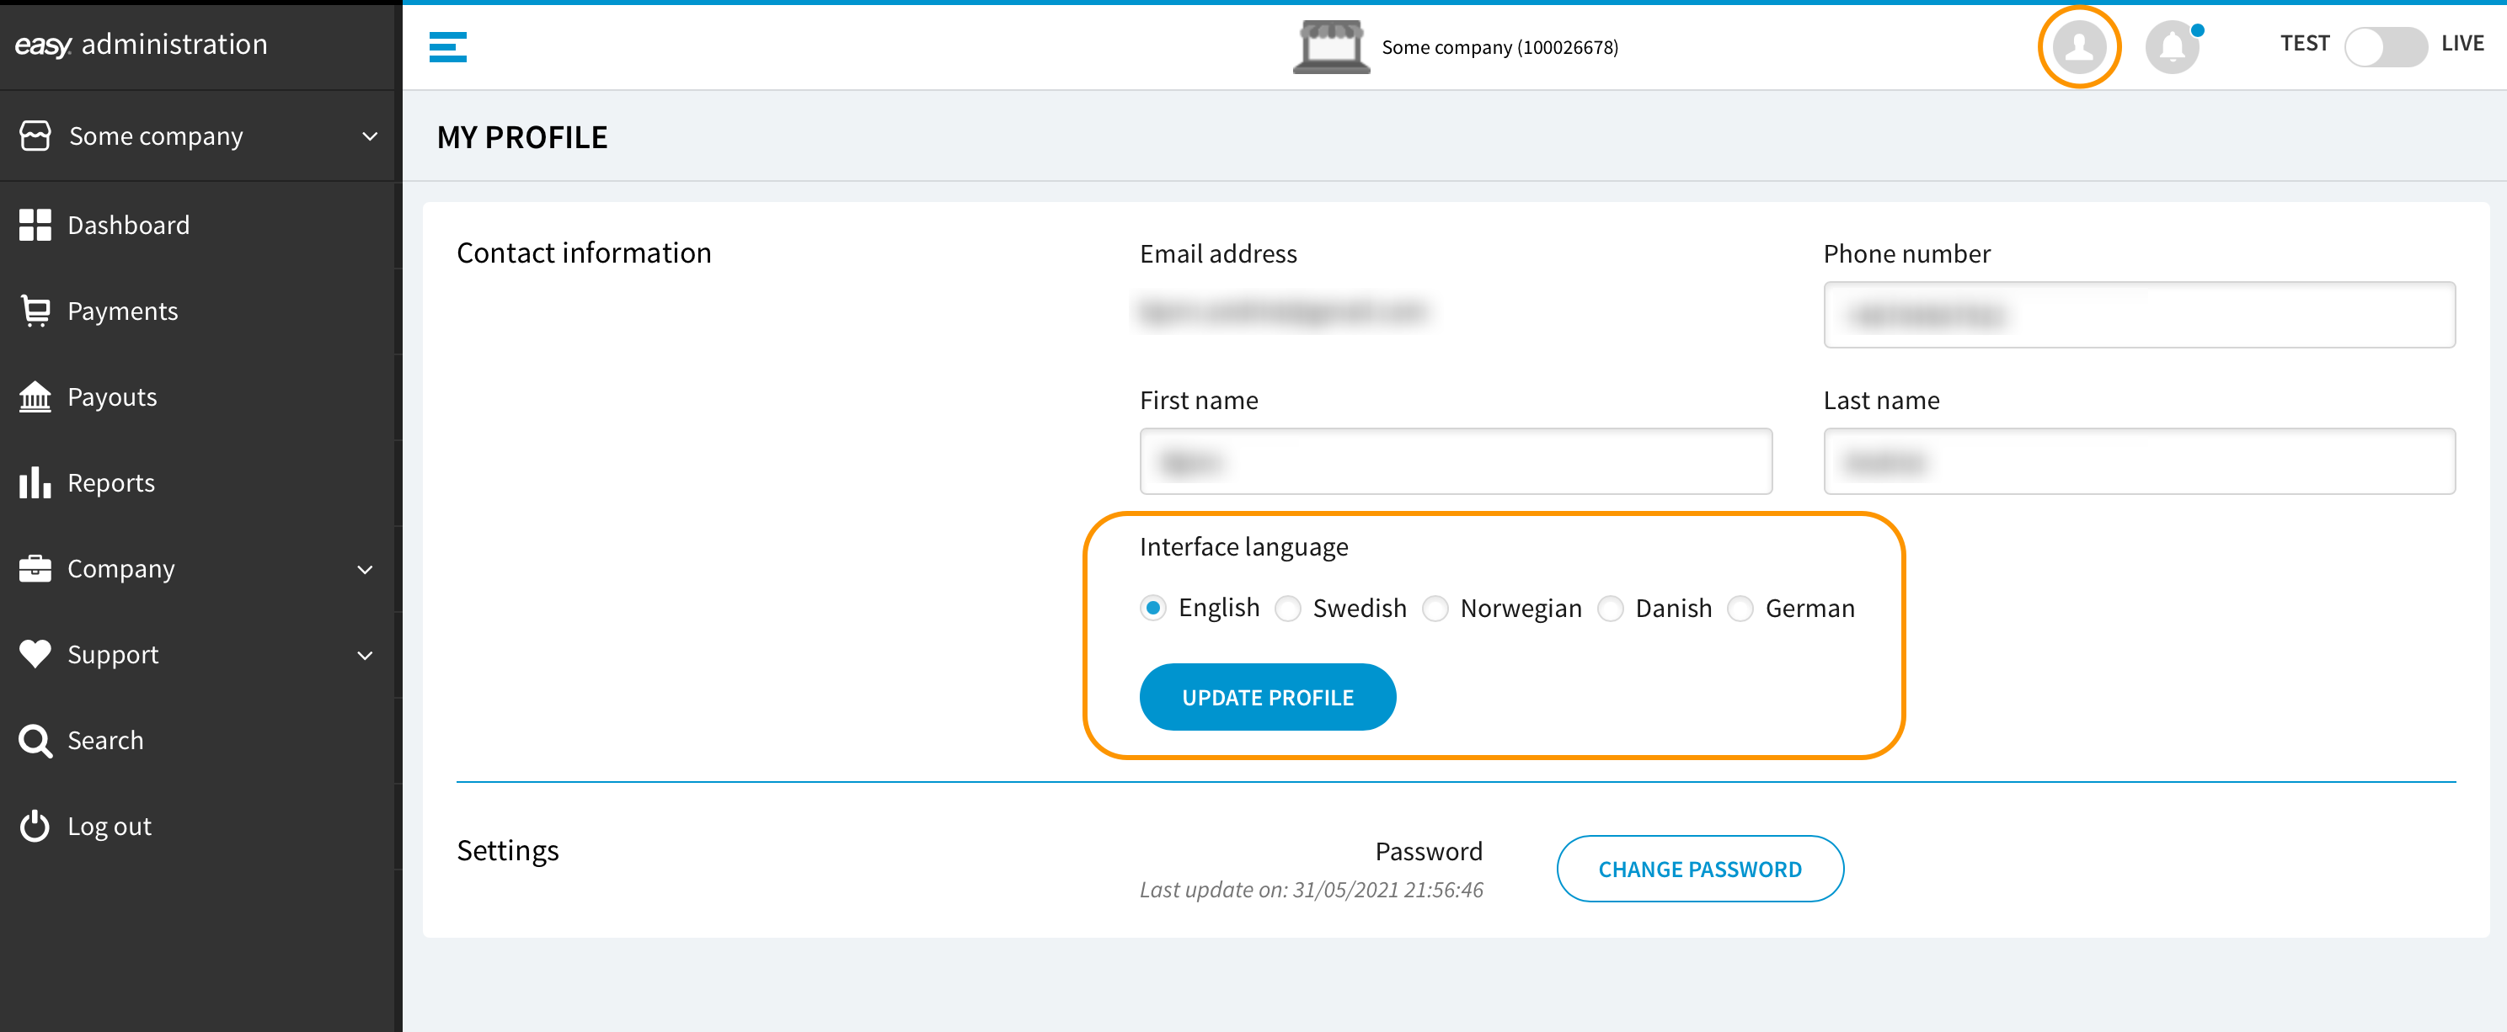Expand the Support menu

pyautogui.click(x=113, y=654)
